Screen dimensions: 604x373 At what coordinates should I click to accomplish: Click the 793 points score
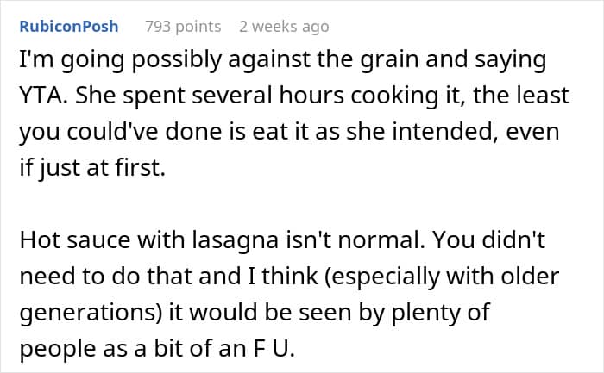pos(183,27)
